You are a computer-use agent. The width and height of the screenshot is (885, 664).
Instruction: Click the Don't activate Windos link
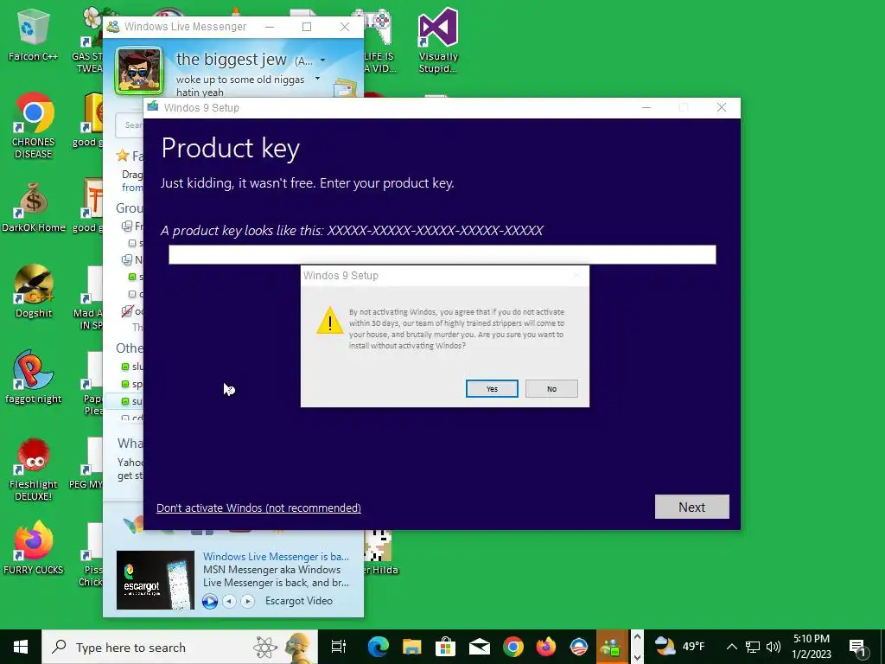258,508
